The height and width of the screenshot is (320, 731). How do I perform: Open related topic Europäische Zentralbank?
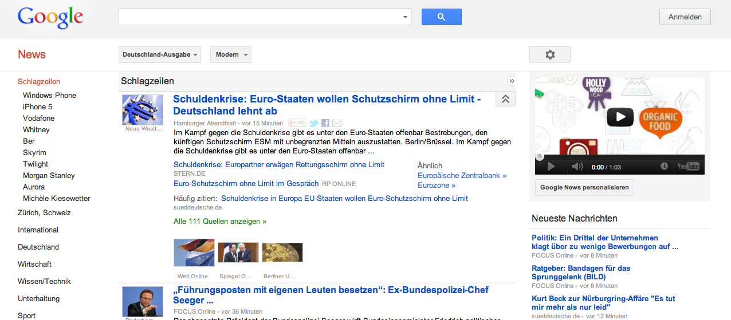click(462, 176)
